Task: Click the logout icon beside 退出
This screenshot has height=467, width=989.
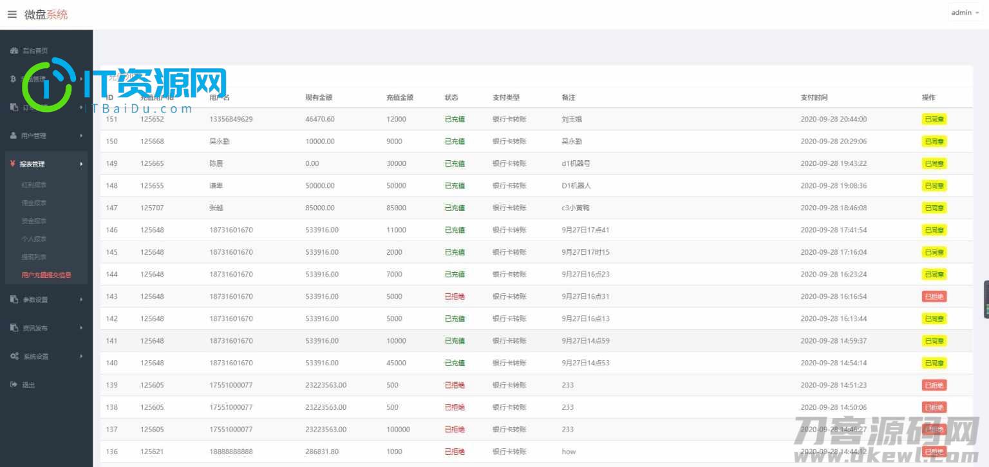Action: (14, 385)
